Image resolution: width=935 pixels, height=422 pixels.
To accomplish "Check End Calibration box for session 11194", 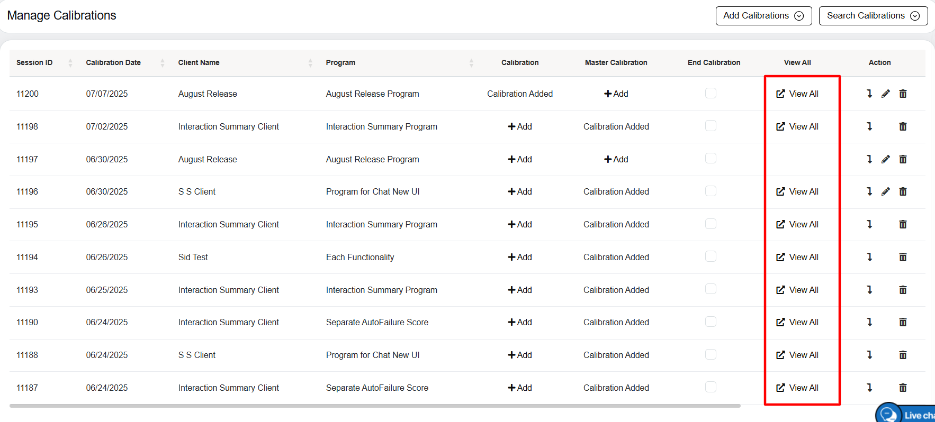I will pyautogui.click(x=711, y=256).
